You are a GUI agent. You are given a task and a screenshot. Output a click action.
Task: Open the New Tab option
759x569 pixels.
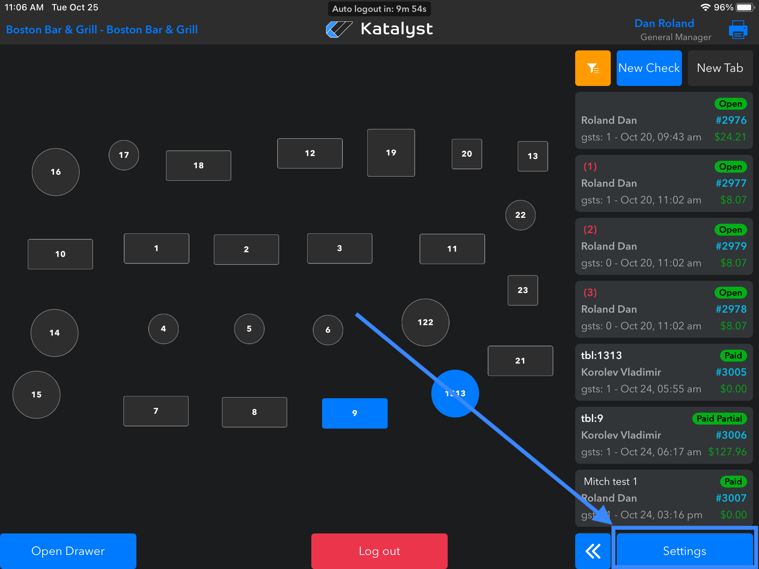(x=720, y=68)
